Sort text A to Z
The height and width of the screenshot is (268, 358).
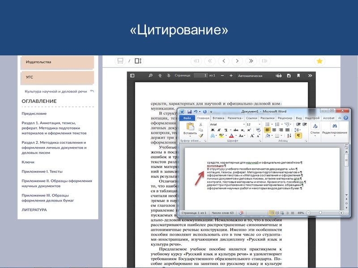[x=289, y=136]
